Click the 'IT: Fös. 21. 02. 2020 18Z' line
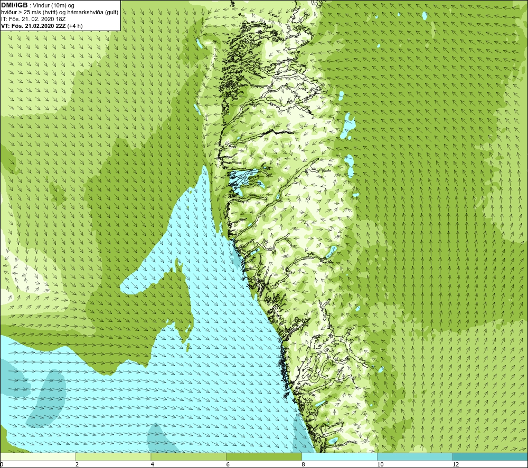 [x=33, y=19]
